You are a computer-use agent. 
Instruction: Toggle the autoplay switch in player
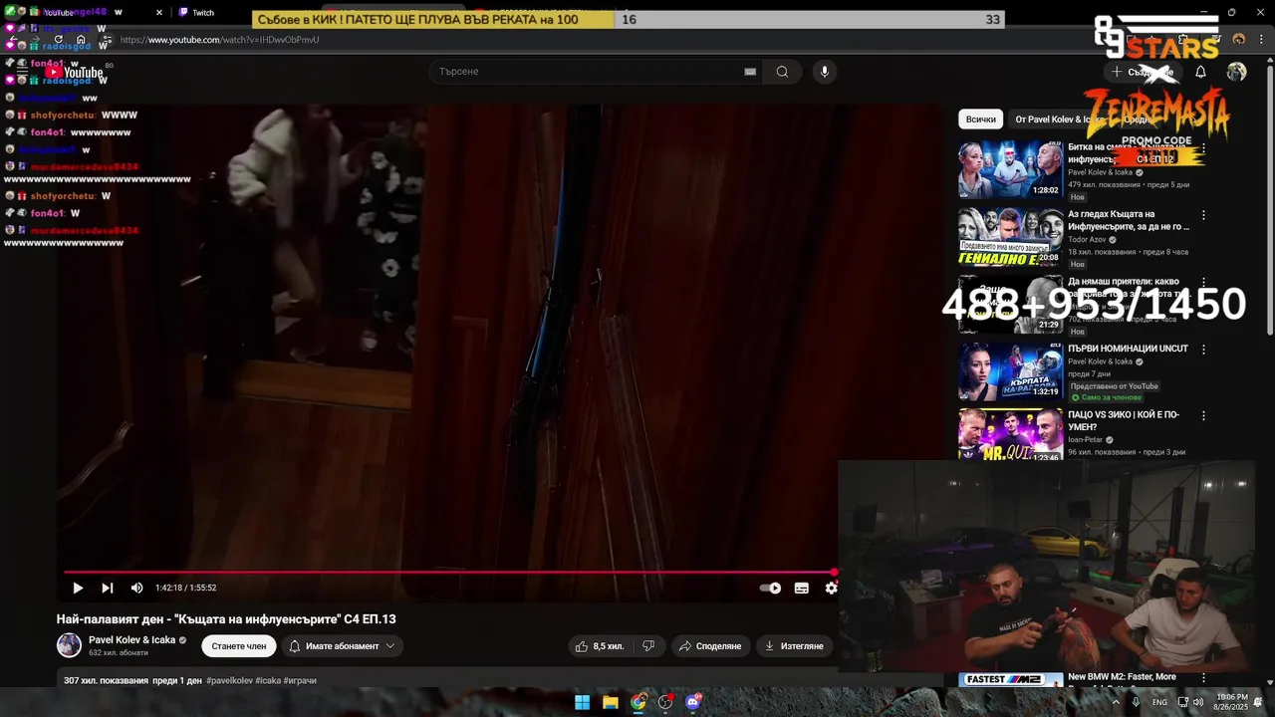click(771, 588)
